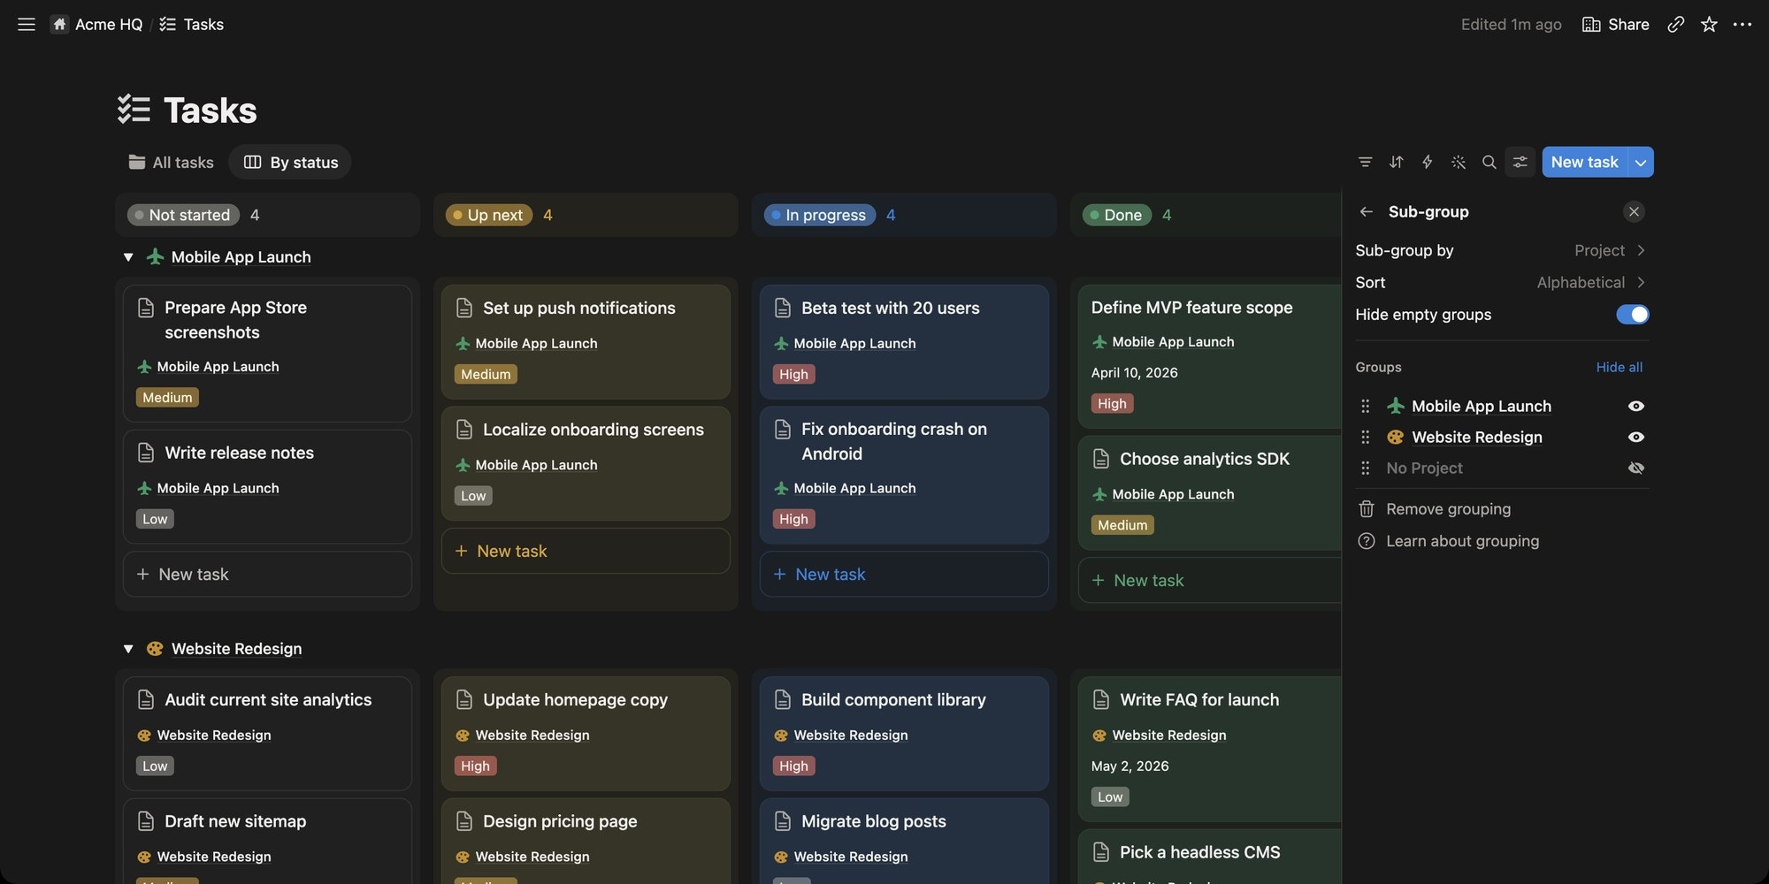This screenshot has width=1769, height=884.
Task: Open Sub-group by Project option
Action: click(1502, 250)
